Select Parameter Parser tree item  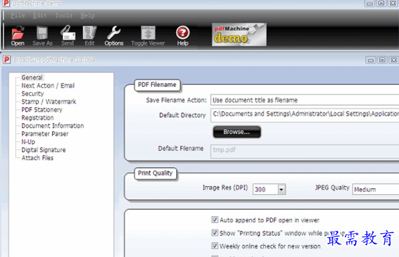(45, 134)
